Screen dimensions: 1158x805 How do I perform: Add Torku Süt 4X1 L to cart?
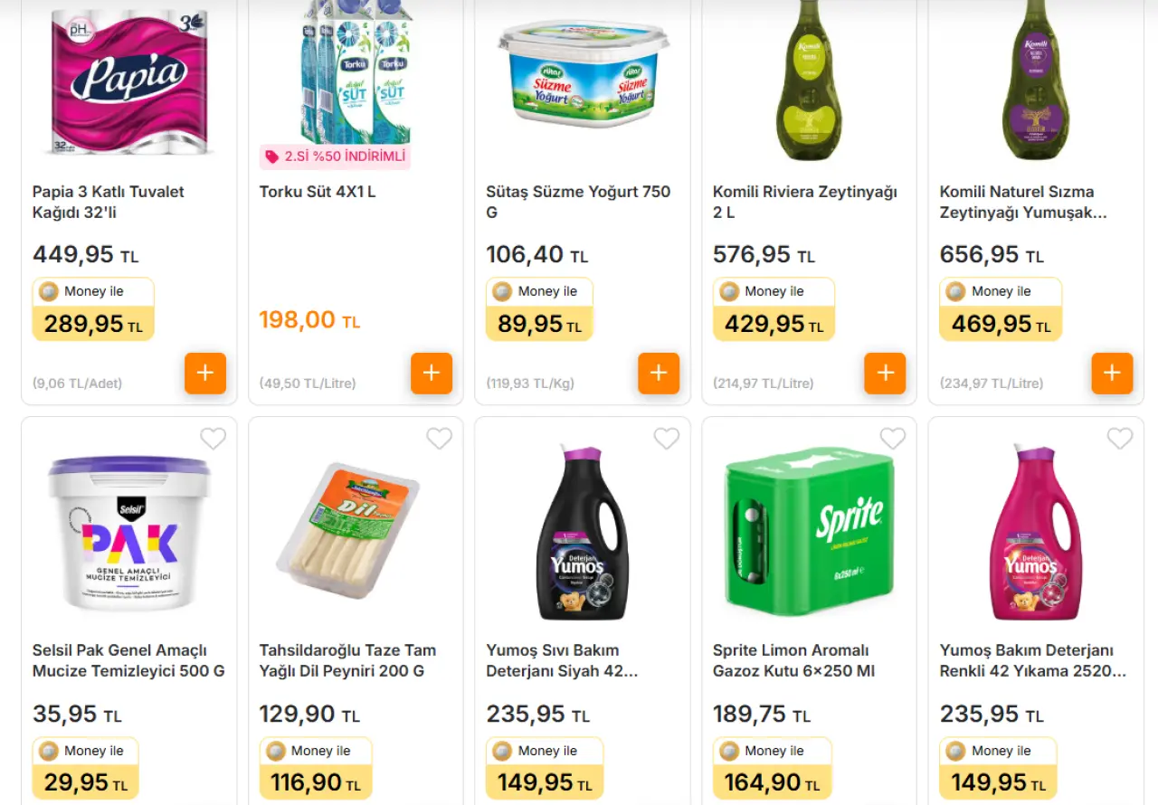(432, 374)
